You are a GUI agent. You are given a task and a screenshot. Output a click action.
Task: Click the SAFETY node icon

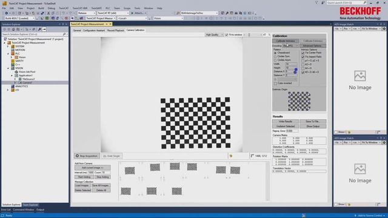pyautogui.click(x=13, y=61)
